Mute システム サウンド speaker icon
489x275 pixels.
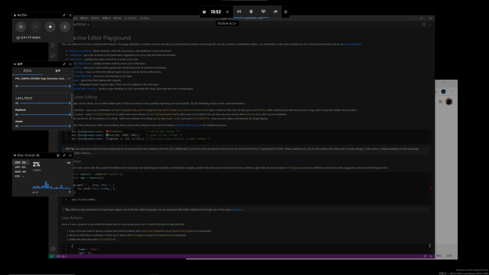point(17,103)
